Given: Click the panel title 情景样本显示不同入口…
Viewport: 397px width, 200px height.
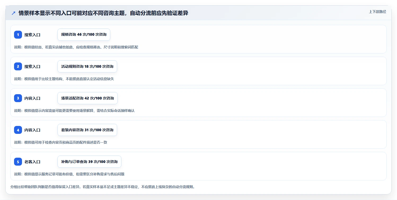Looking at the screenshot, I should 103,13.
